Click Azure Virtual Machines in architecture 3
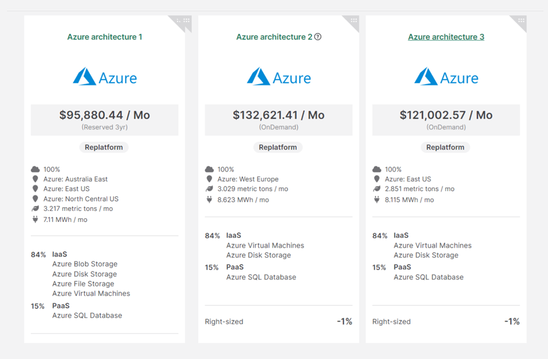This screenshot has height=359, width=548. tap(433, 246)
